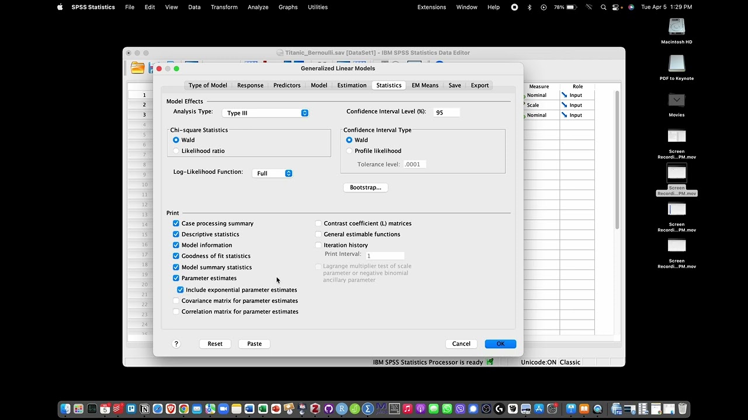
Task: Check Contrast coefficient (L) matrices
Action: tap(318, 223)
